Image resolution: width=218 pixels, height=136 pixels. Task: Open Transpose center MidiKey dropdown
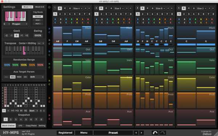[41, 43]
